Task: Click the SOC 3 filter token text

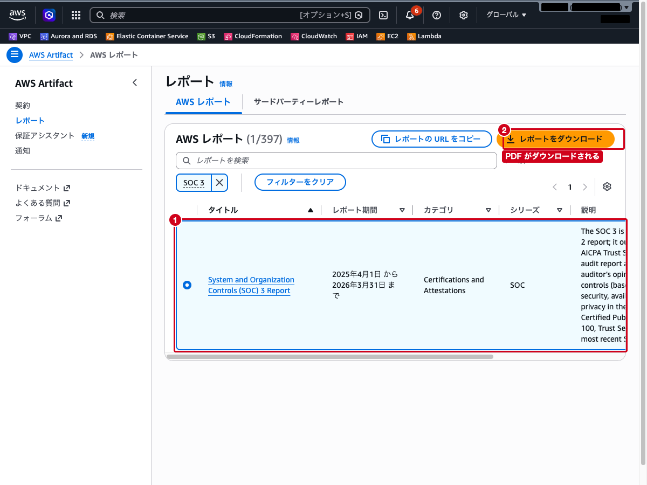Action: pos(194,183)
